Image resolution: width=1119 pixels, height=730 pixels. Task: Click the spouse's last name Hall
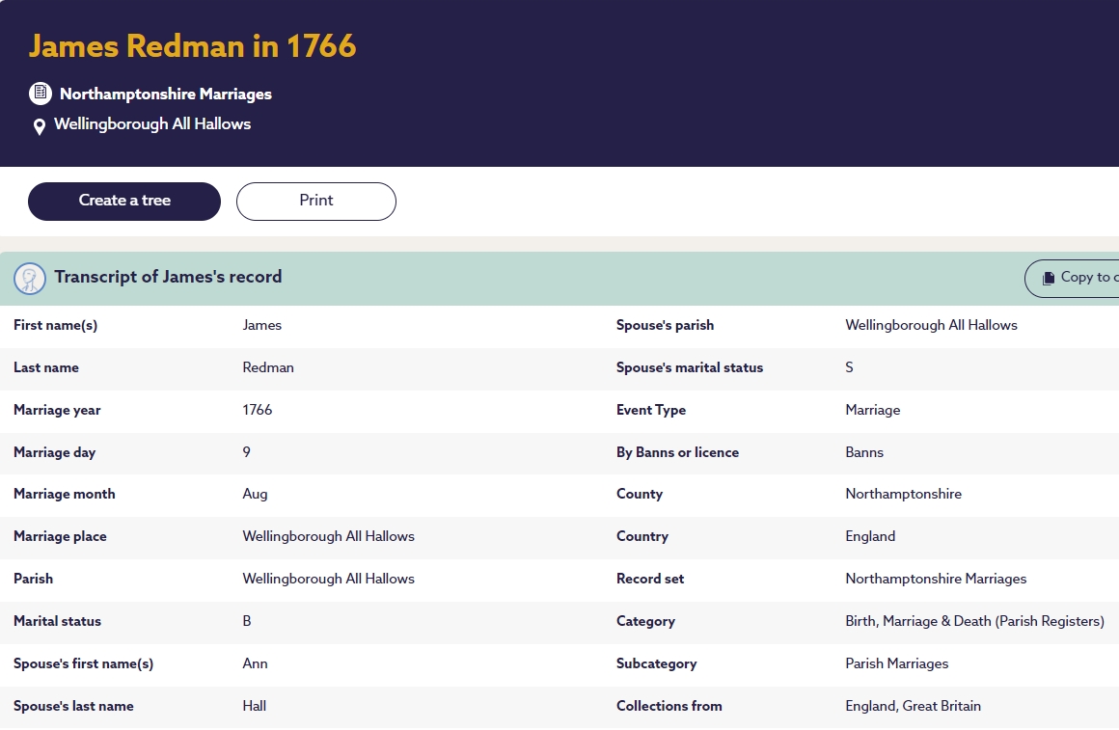[254, 706]
